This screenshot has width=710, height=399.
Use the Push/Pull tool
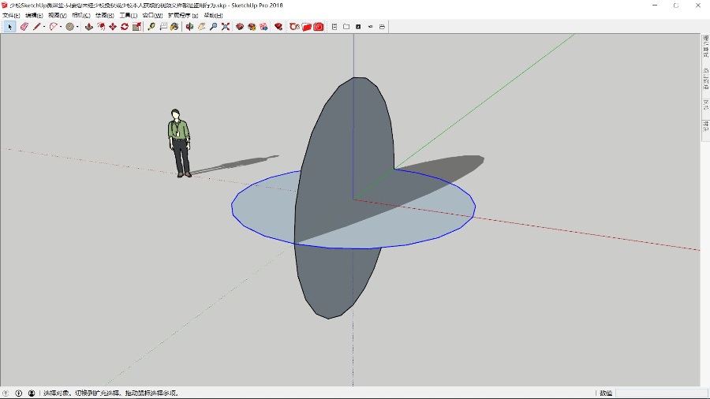point(88,27)
